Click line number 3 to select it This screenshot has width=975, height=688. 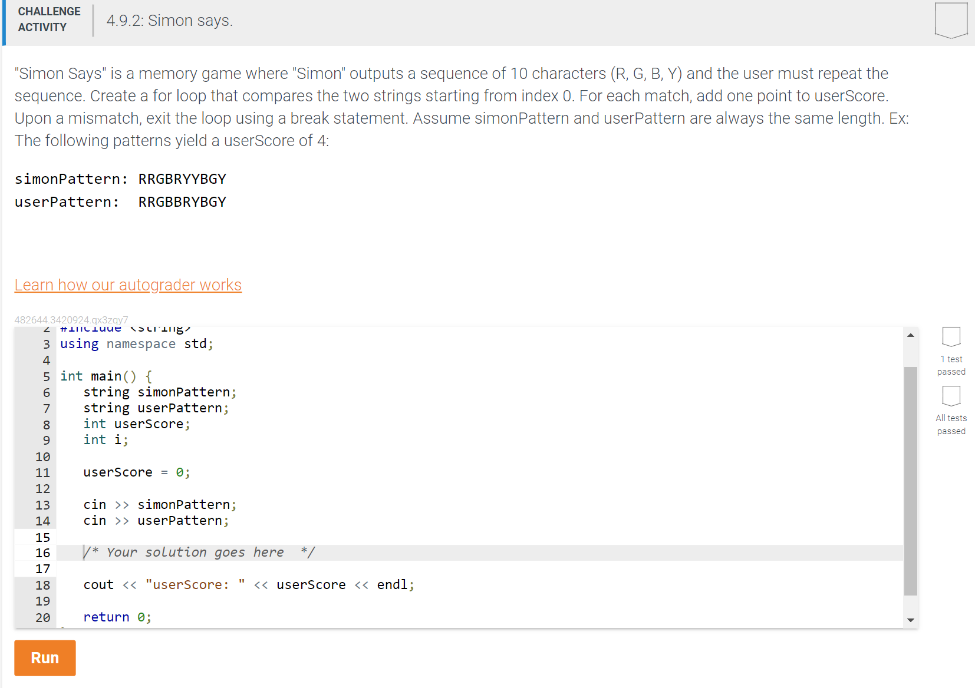(x=45, y=344)
